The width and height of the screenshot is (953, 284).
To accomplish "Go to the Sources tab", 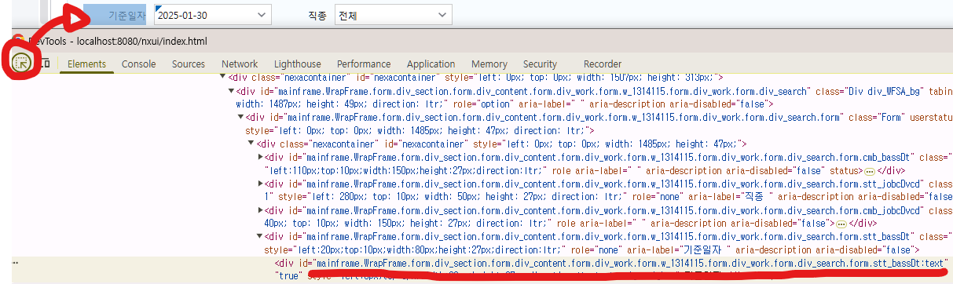I will (x=189, y=64).
